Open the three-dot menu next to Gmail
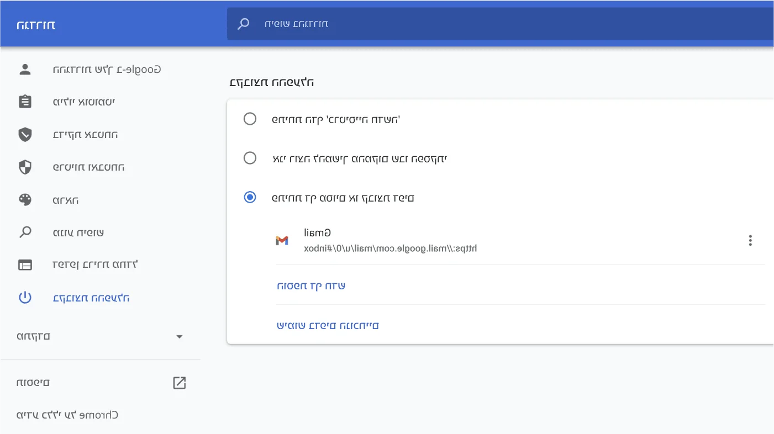This screenshot has width=774, height=434. (x=750, y=240)
